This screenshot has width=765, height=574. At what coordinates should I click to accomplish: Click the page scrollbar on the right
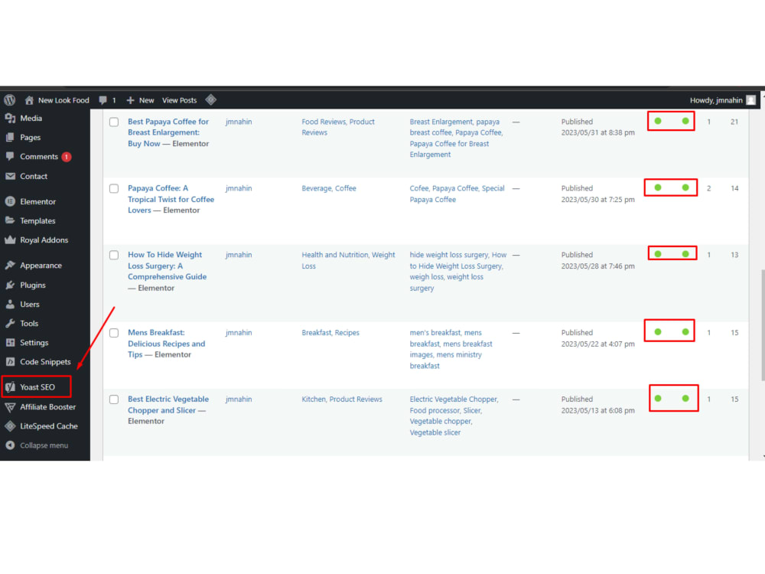coord(762,325)
